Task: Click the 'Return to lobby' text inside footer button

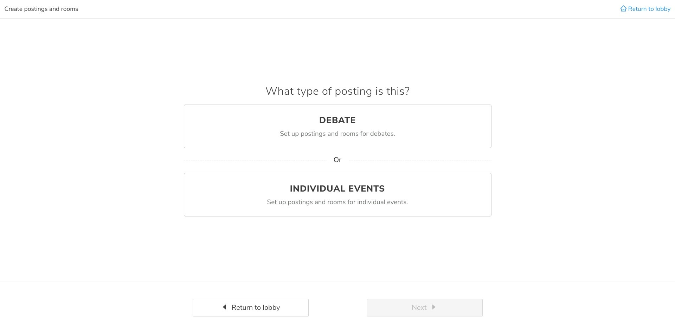Action: coord(256,308)
